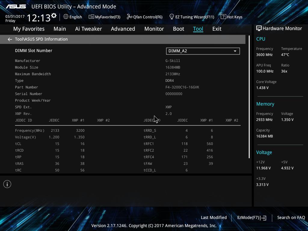
Task: Click the settings gear beside the clock
Action: click(x=54, y=16)
